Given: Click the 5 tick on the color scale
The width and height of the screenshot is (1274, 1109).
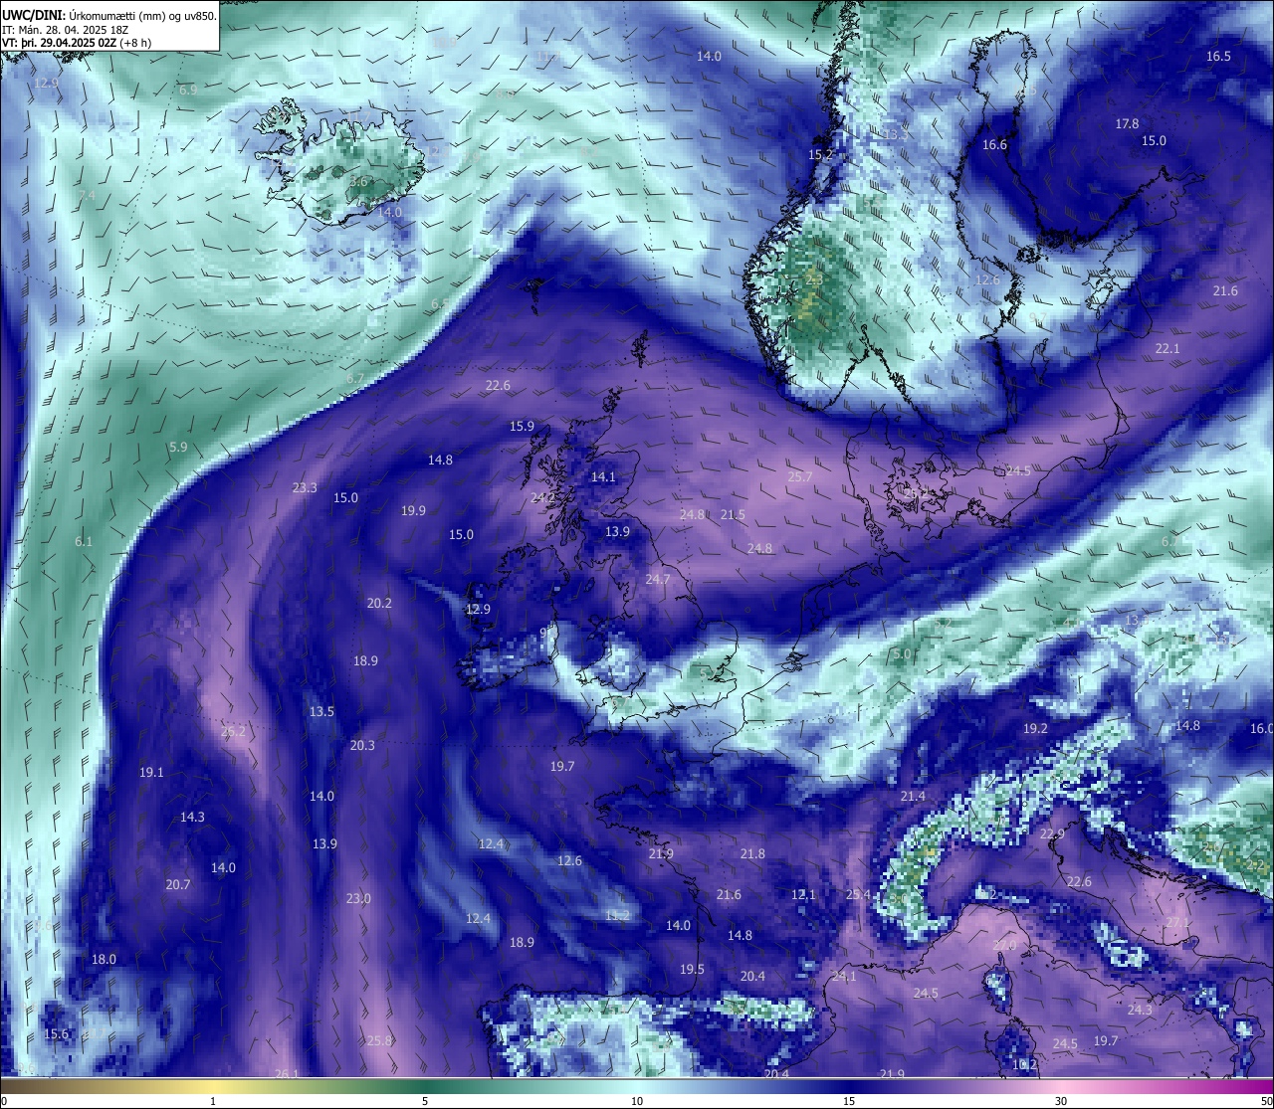Looking at the screenshot, I should [x=425, y=1101].
